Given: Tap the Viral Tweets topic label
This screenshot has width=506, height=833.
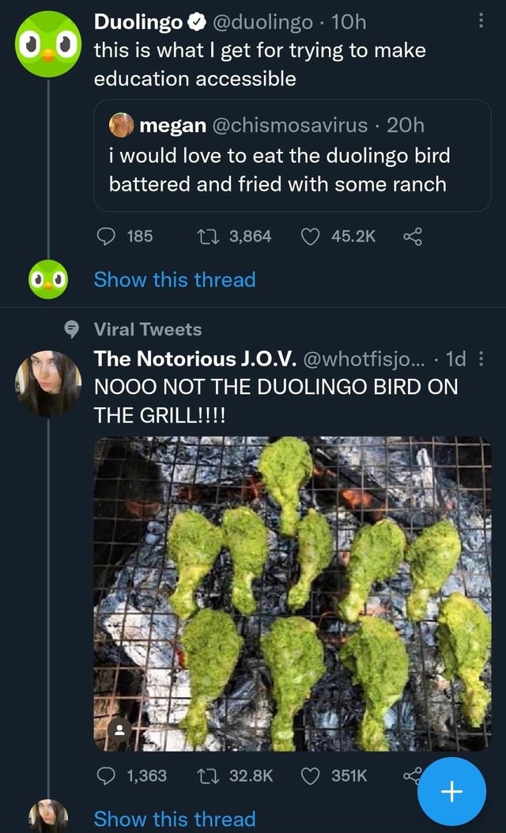Looking at the screenshot, I should coord(148,329).
